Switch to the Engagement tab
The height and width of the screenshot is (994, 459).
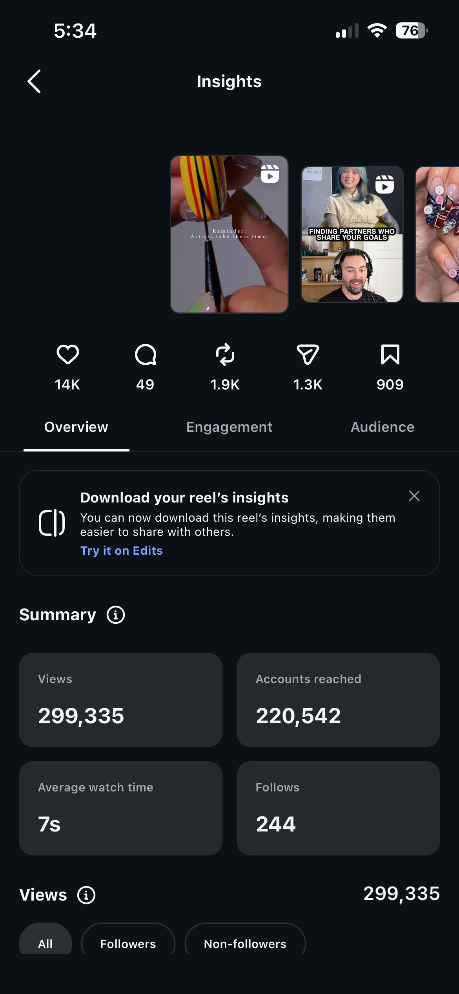(229, 427)
